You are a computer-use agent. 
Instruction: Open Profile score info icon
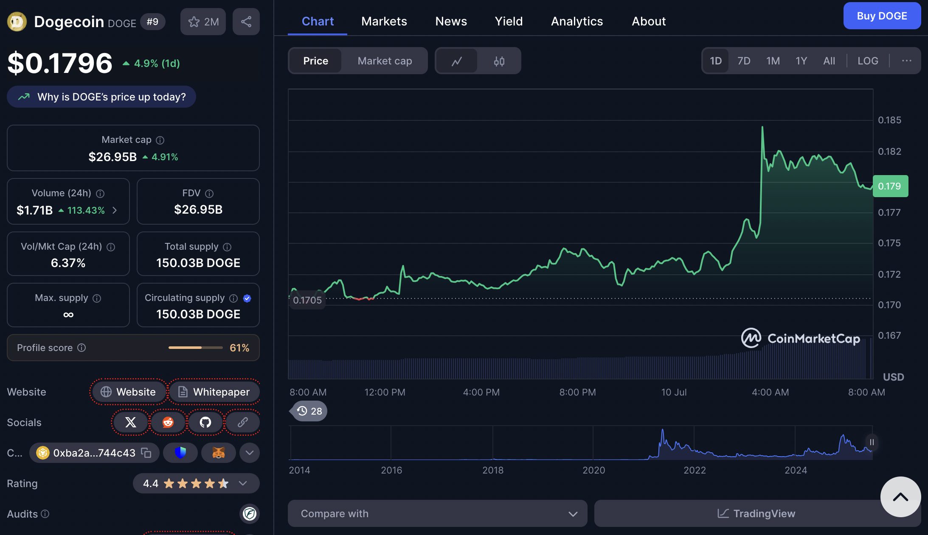tap(82, 348)
